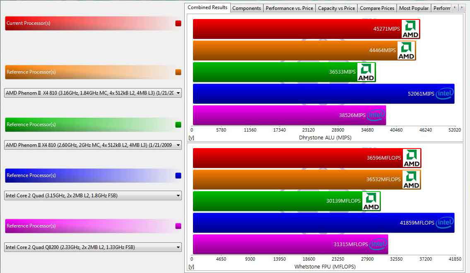Click the Intel logo on the 52061MIPS bar

pyautogui.click(x=444, y=94)
